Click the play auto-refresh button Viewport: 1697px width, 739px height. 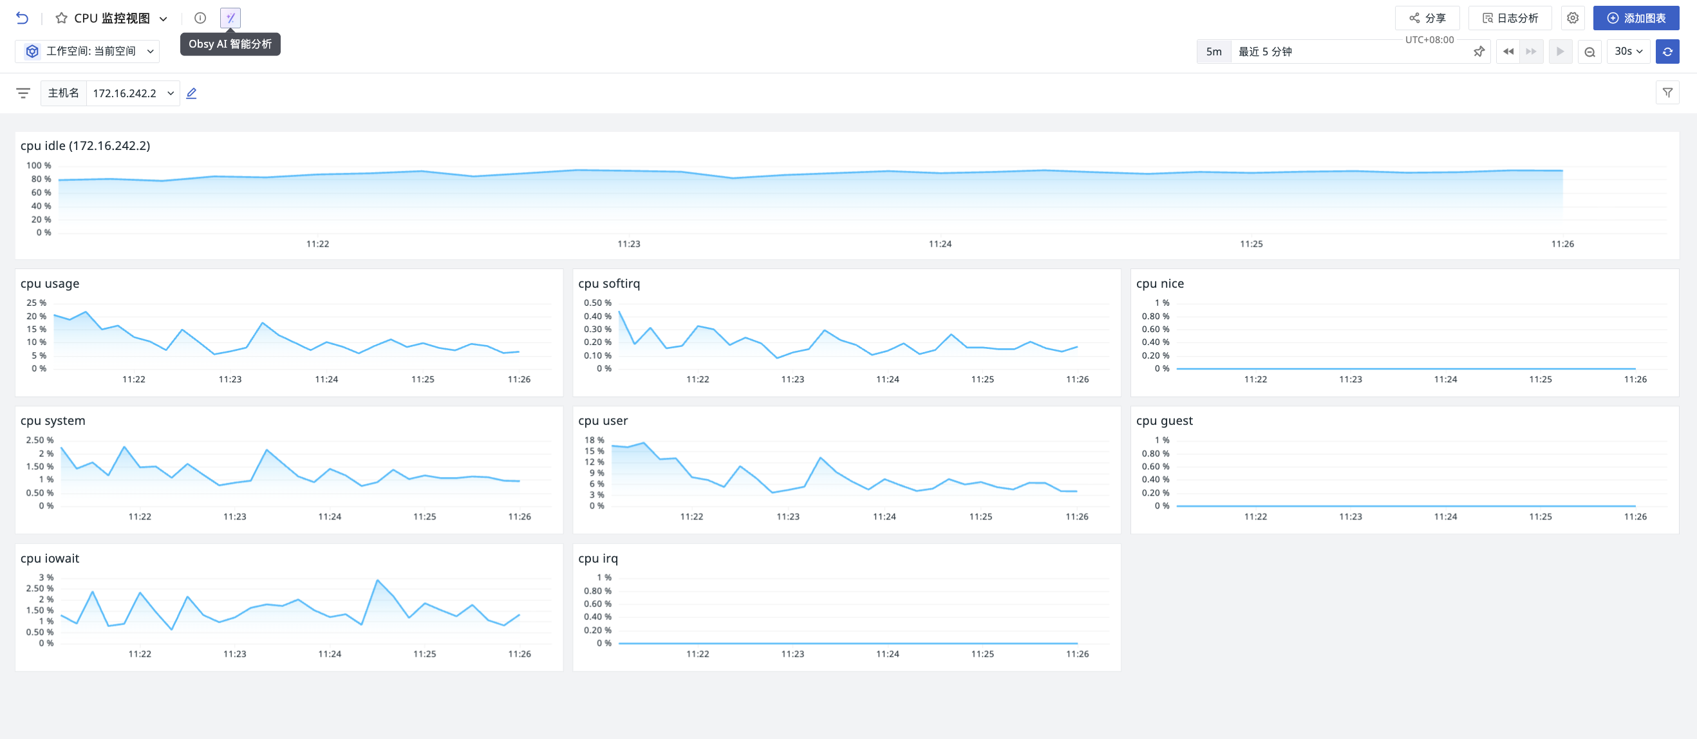click(1560, 51)
